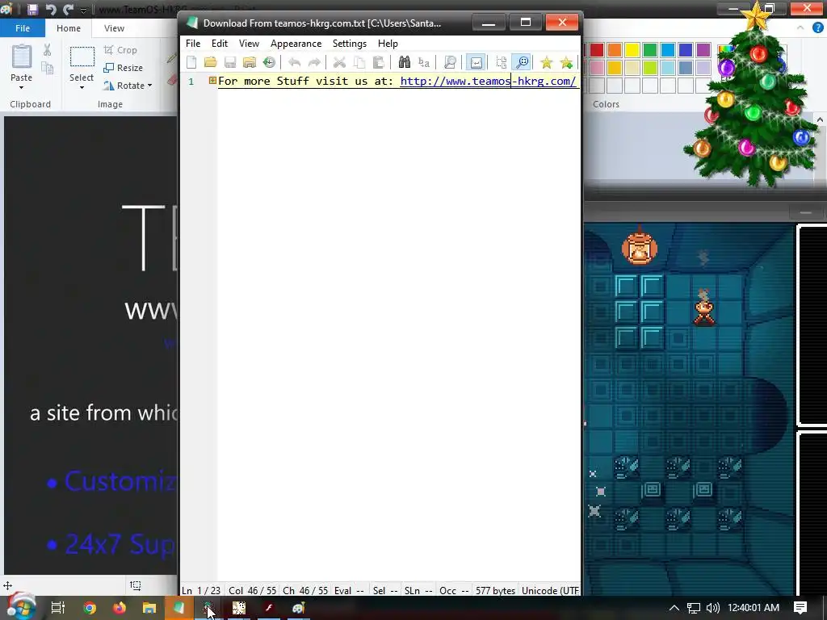Click the Unicode encoding status entry

(x=550, y=590)
